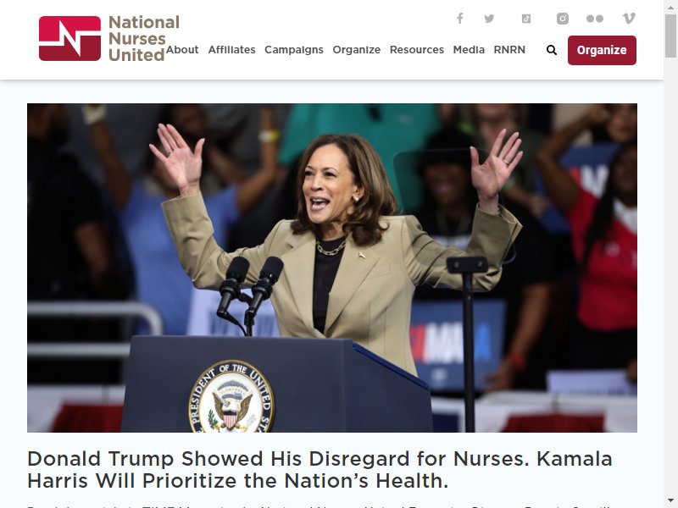Open the Facebook social icon
The height and width of the screenshot is (508, 678).
coord(459,19)
